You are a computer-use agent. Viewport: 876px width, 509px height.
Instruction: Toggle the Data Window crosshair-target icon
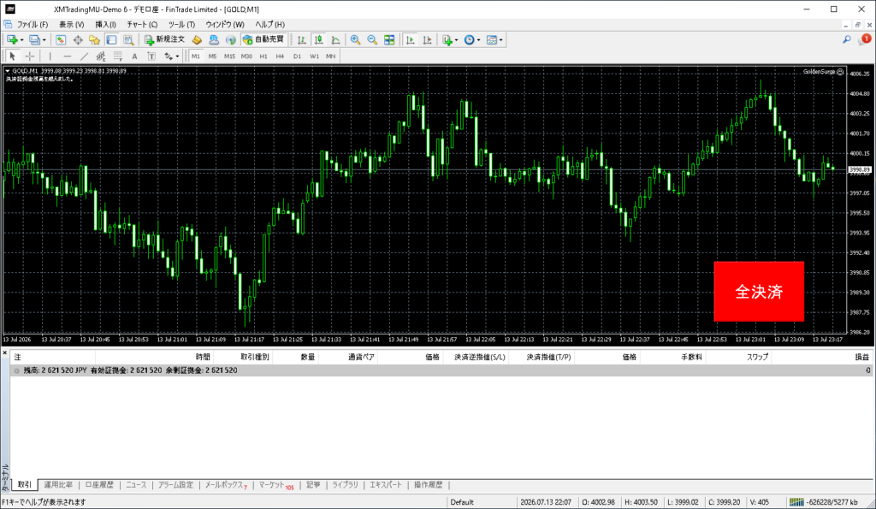(x=78, y=39)
